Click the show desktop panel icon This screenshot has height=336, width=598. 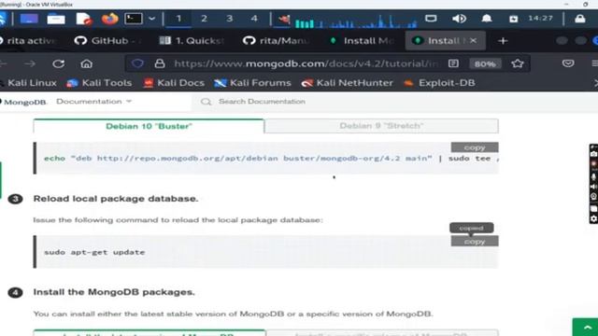[29, 19]
